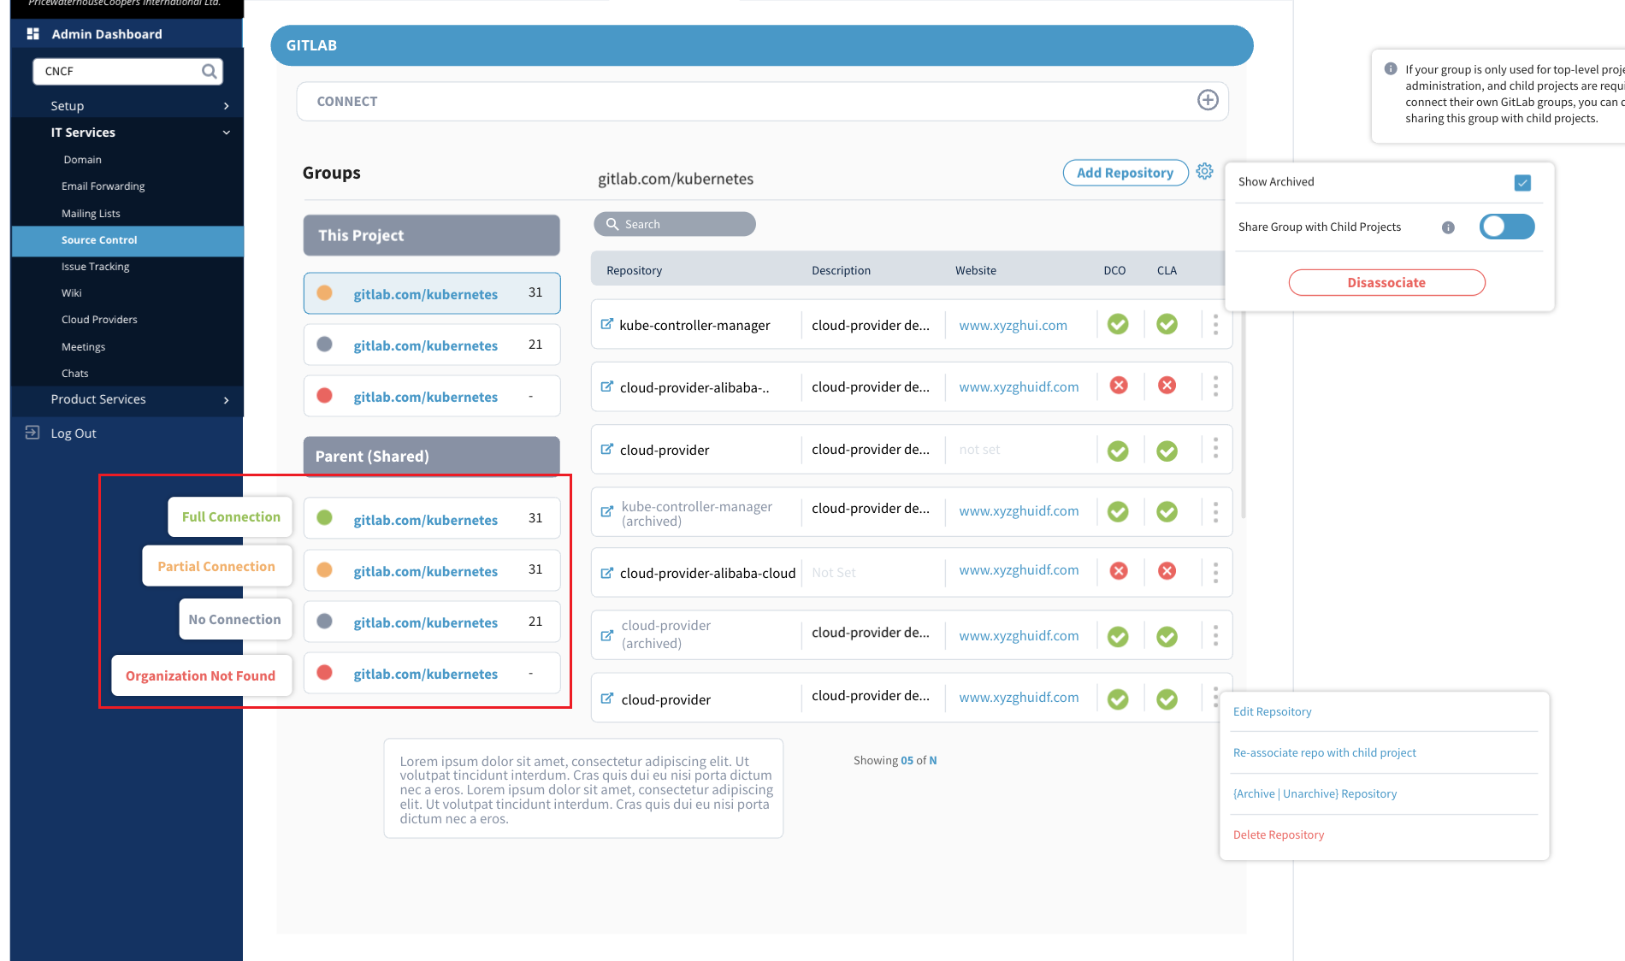Click CLA green check for cloud-provider (archived)

(1167, 636)
